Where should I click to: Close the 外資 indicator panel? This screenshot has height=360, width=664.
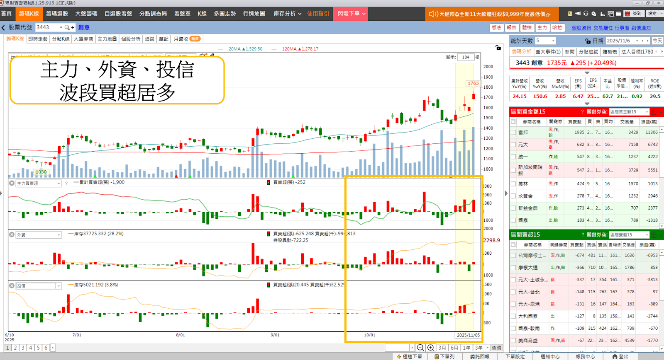[x=12, y=234]
